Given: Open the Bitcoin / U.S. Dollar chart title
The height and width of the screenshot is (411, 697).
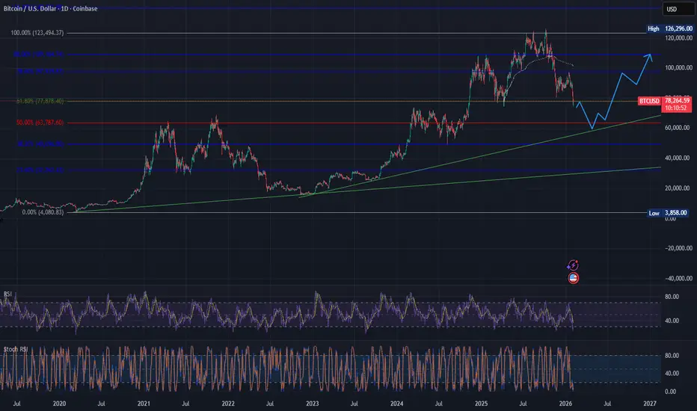Looking at the screenshot, I should pyautogui.click(x=50, y=8).
